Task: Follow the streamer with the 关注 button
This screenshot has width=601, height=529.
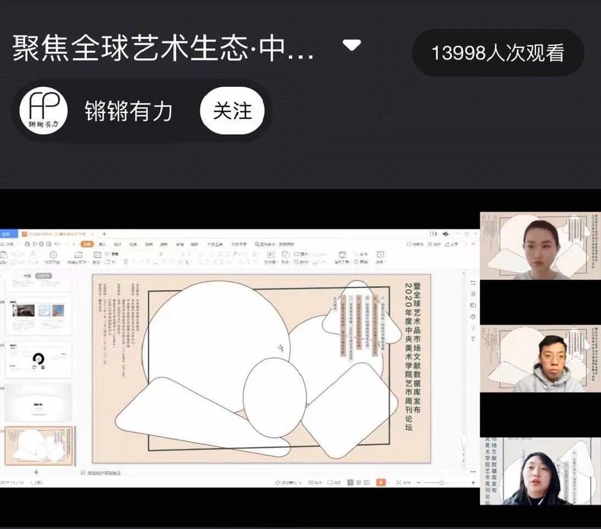Action: click(x=232, y=111)
